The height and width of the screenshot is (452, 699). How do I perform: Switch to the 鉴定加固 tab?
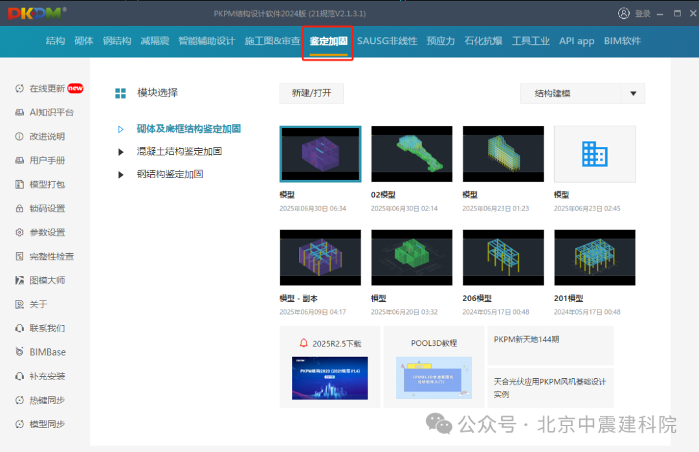[x=327, y=41]
